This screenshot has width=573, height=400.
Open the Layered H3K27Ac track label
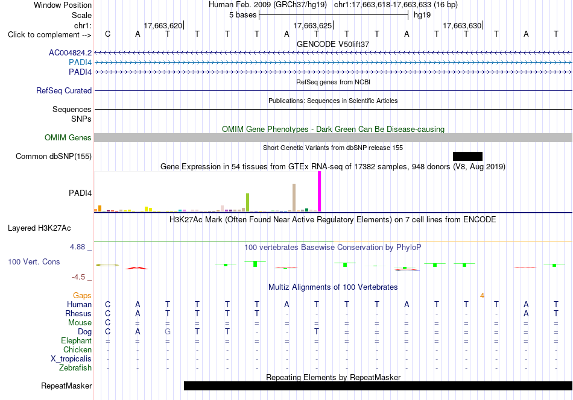pos(39,228)
